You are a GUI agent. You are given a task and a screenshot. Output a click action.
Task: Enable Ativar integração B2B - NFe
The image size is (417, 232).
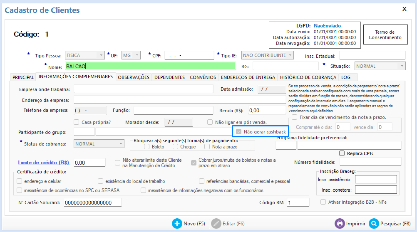pos(323,202)
